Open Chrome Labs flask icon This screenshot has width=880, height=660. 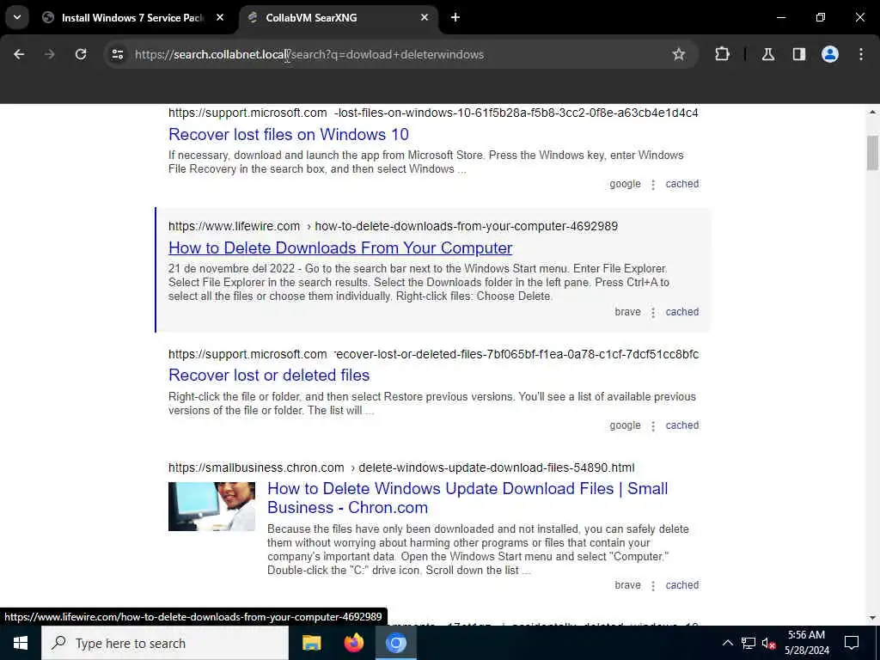(x=768, y=54)
